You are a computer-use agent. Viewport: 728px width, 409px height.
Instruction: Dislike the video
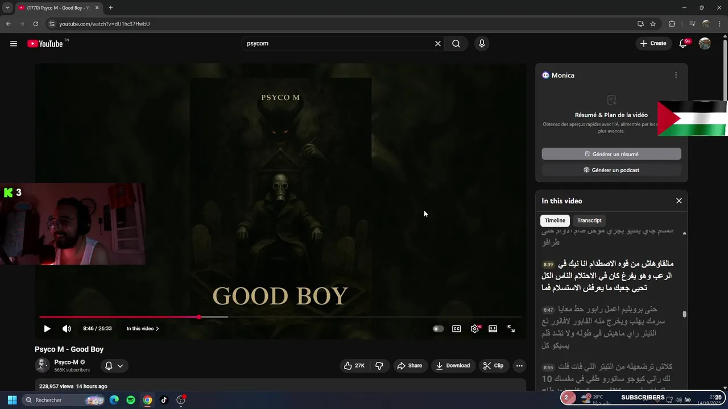[x=379, y=366]
